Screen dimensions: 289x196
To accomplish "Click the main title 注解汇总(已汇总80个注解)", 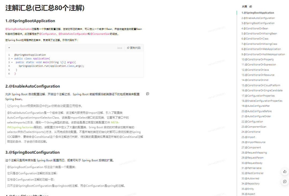I will (45, 8).
